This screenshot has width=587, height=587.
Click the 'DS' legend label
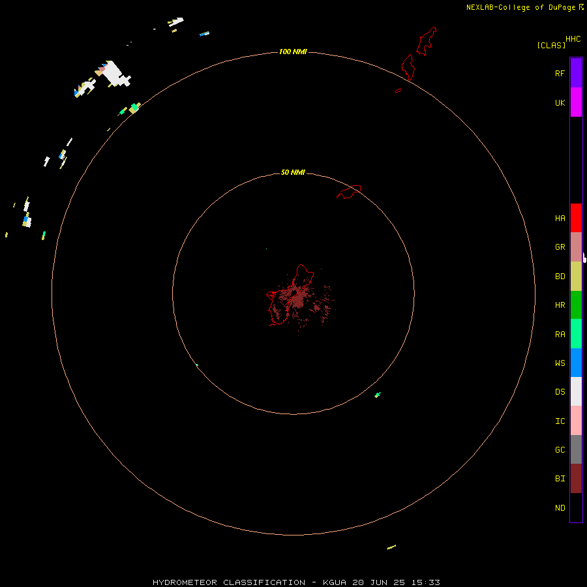560,392
